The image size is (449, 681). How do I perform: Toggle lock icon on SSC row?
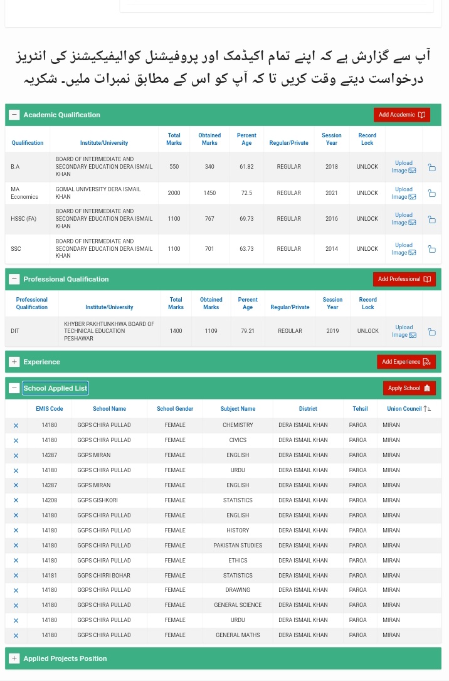(431, 249)
